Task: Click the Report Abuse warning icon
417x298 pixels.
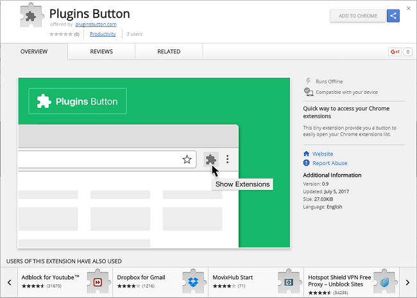Action: pyautogui.click(x=307, y=163)
